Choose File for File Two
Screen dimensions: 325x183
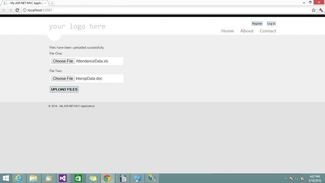(63, 79)
